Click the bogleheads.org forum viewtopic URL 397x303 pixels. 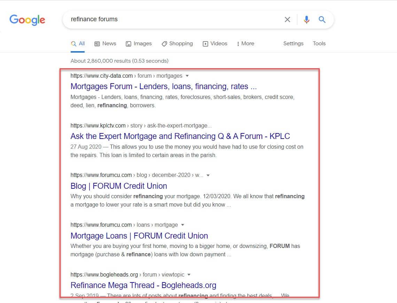point(127,275)
